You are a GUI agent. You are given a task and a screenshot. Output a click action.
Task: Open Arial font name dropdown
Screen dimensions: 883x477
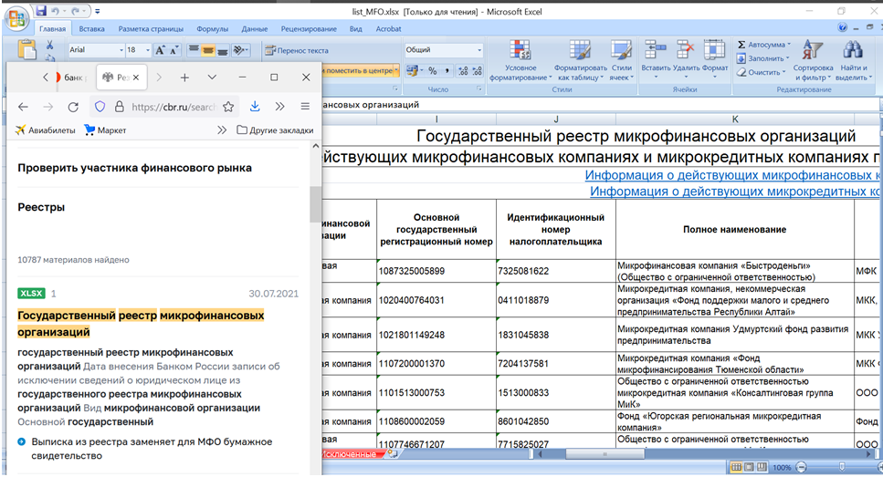coord(121,50)
